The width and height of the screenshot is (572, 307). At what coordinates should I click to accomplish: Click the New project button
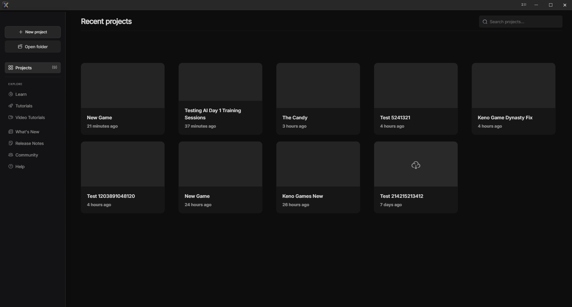point(33,32)
